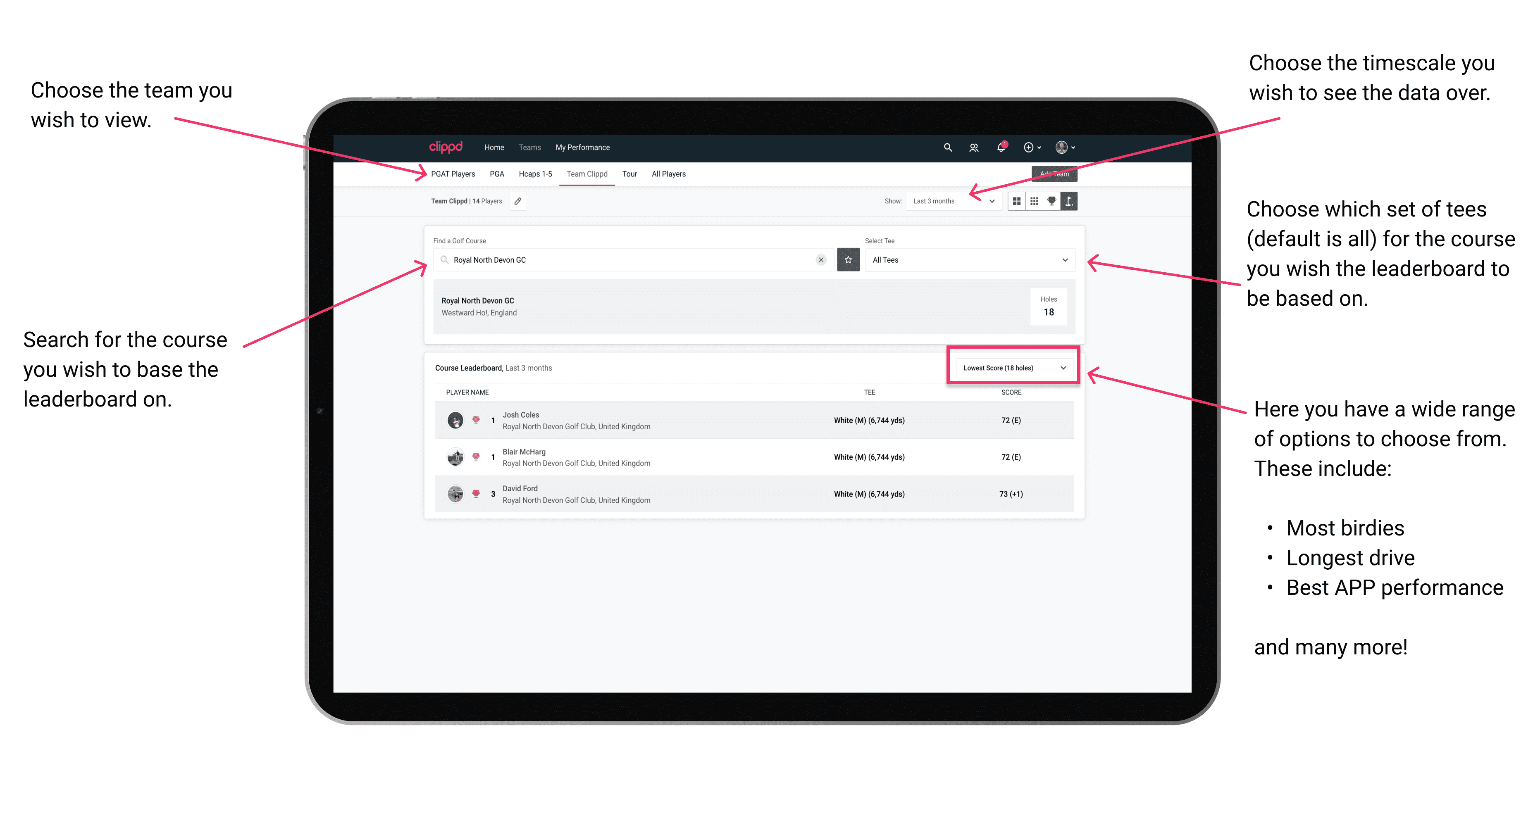Click the Add Team button
The height and width of the screenshot is (818, 1521).
(1051, 173)
